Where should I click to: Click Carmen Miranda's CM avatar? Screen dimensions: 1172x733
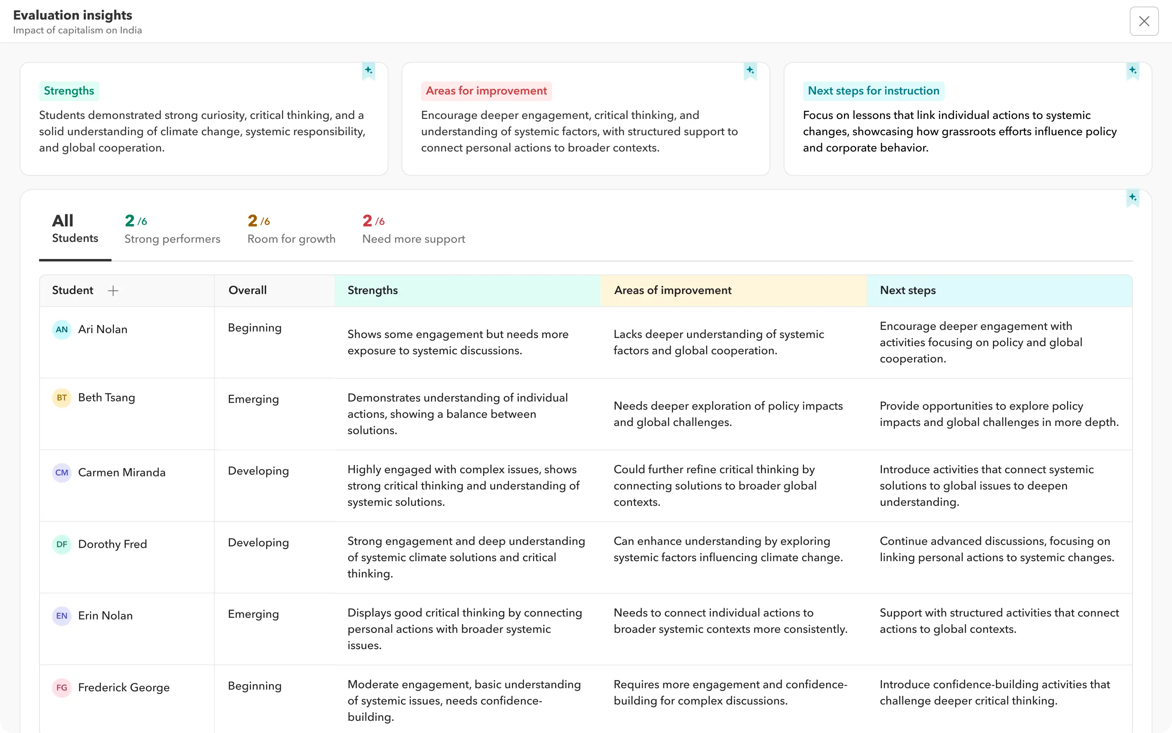tap(61, 473)
